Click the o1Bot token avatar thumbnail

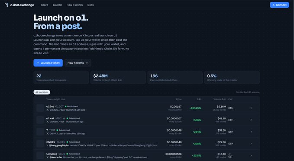[x=40, y=108]
